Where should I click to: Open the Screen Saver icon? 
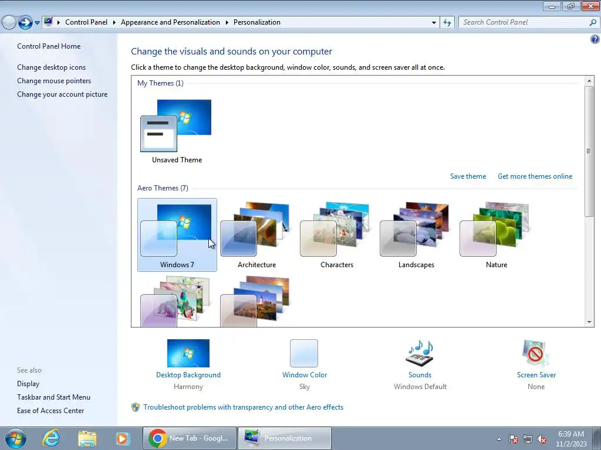coord(536,353)
